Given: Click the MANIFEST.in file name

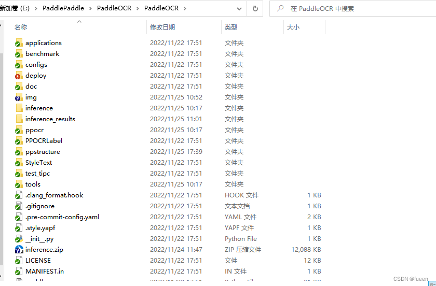Looking at the screenshot, I should [45, 271].
